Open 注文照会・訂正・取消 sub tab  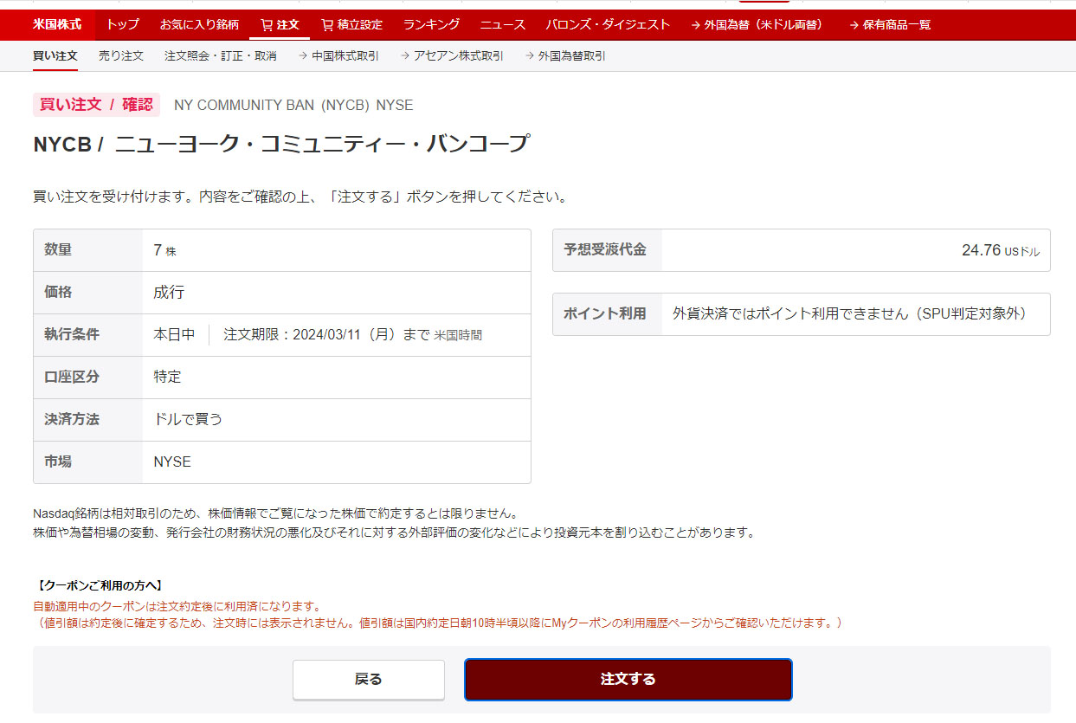point(221,55)
